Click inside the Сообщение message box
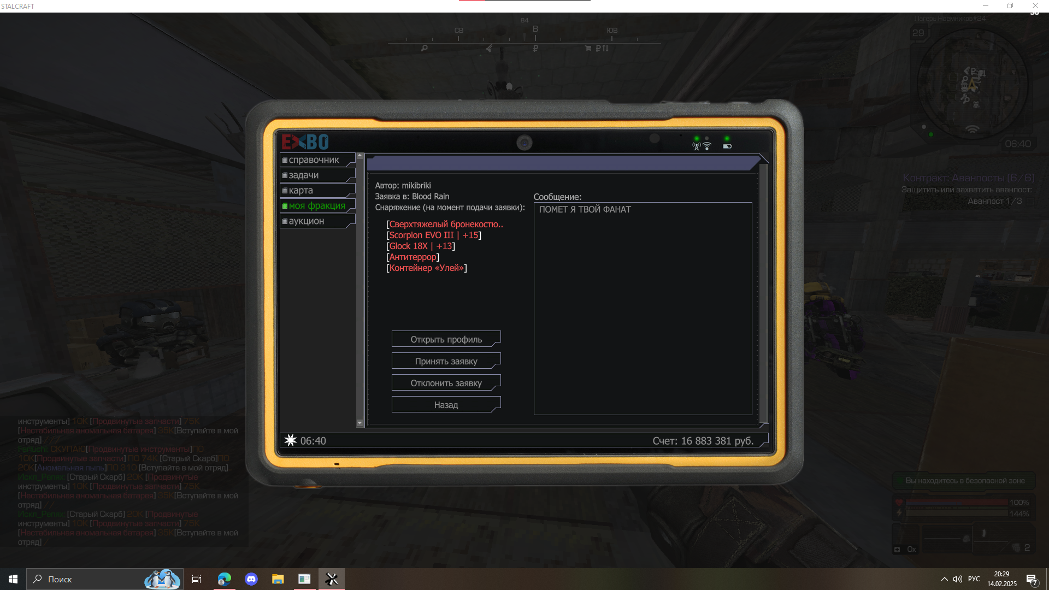The height and width of the screenshot is (590, 1049). [x=643, y=309]
